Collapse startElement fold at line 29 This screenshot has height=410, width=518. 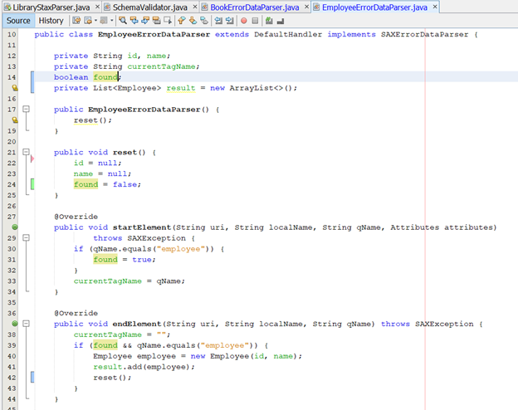[26, 238]
